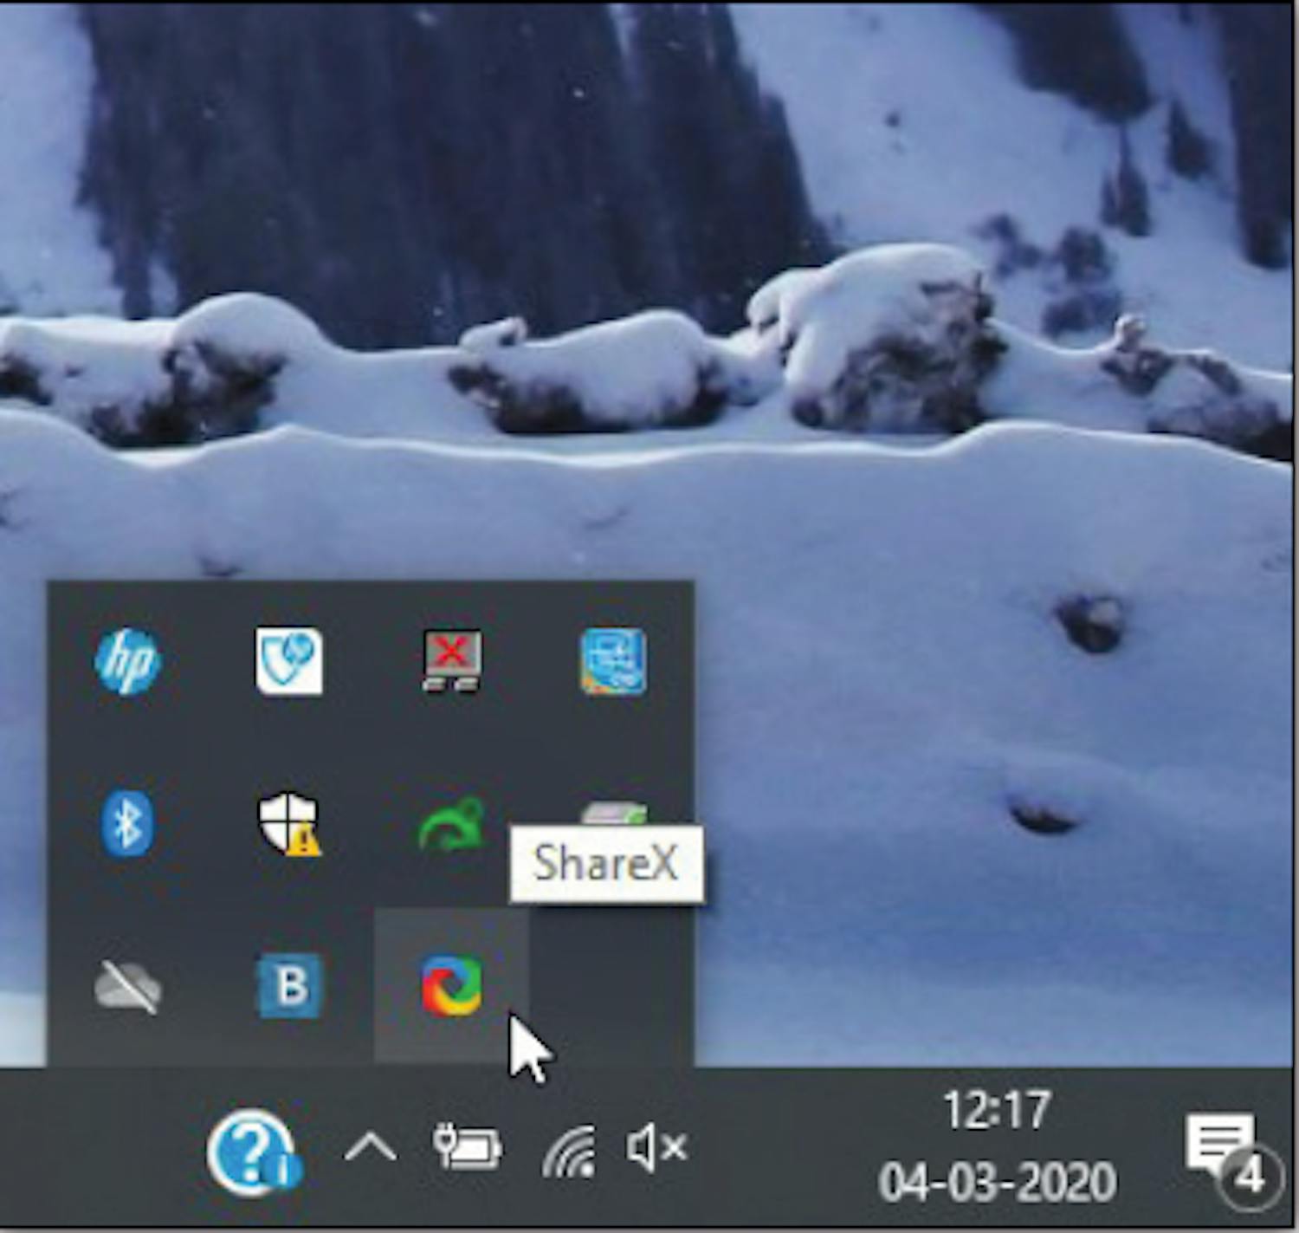1299x1233 pixels.
Task: Click the battery power icon in taskbar
Action: 468,1147
